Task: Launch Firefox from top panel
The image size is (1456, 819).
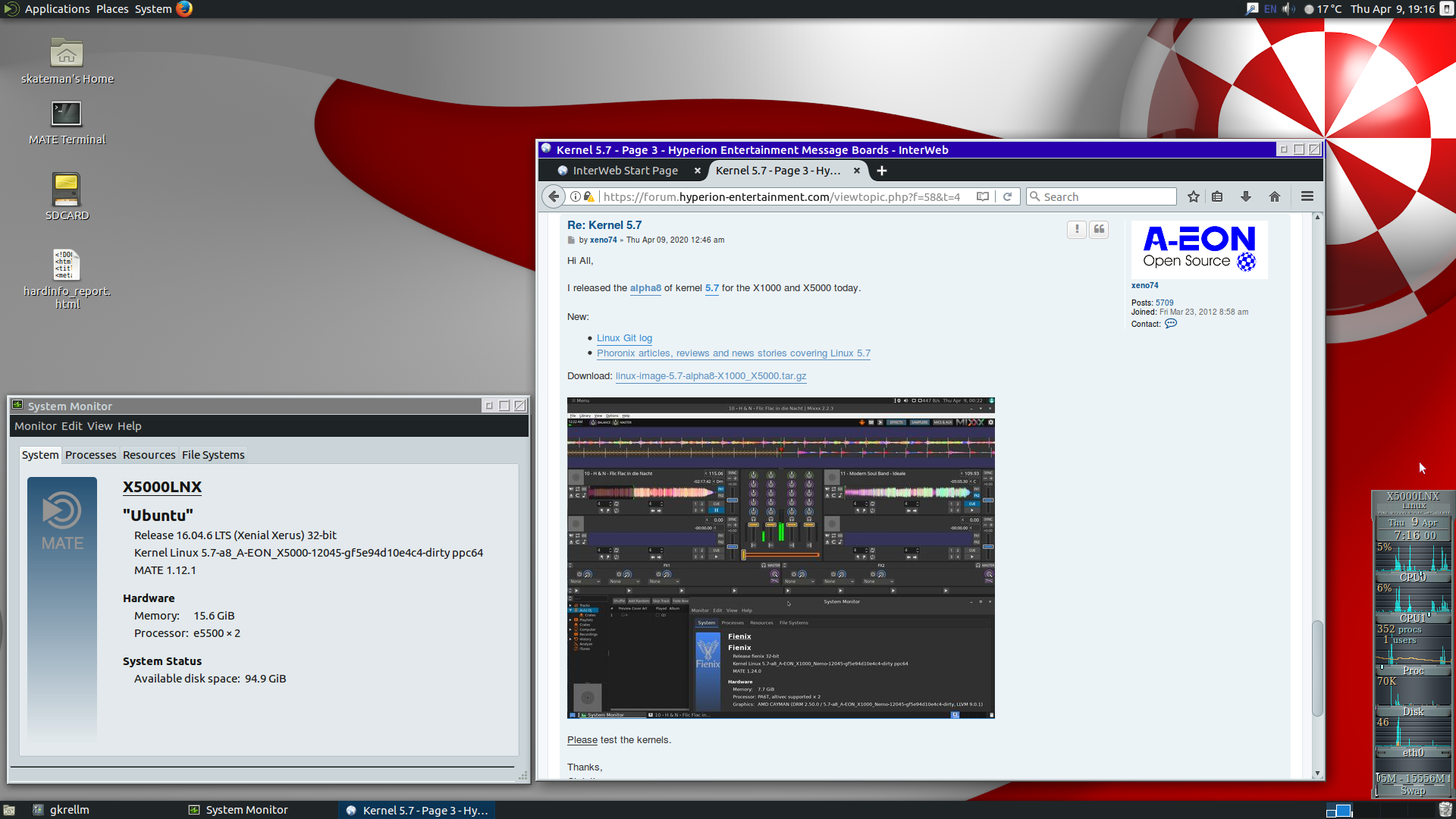Action: pyautogui.click(x=184, y=8)
